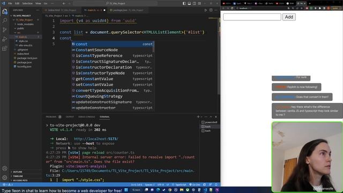Open notifications bell in status bar
The height and width of the screenshot is (193, 343).
[216, 184]
